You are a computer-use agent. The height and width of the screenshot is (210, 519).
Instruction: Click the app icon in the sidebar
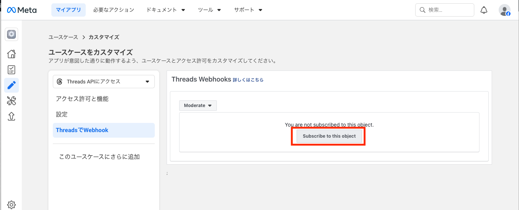click(11, 34)
